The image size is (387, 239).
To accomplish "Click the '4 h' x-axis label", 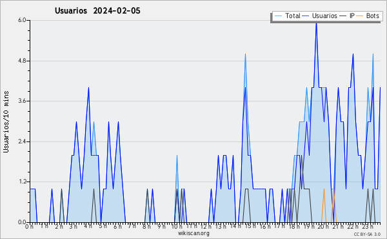I will (x=88, y=226).
